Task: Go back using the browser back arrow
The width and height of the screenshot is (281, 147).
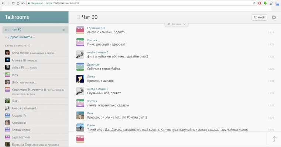Action: pos(3,3)
